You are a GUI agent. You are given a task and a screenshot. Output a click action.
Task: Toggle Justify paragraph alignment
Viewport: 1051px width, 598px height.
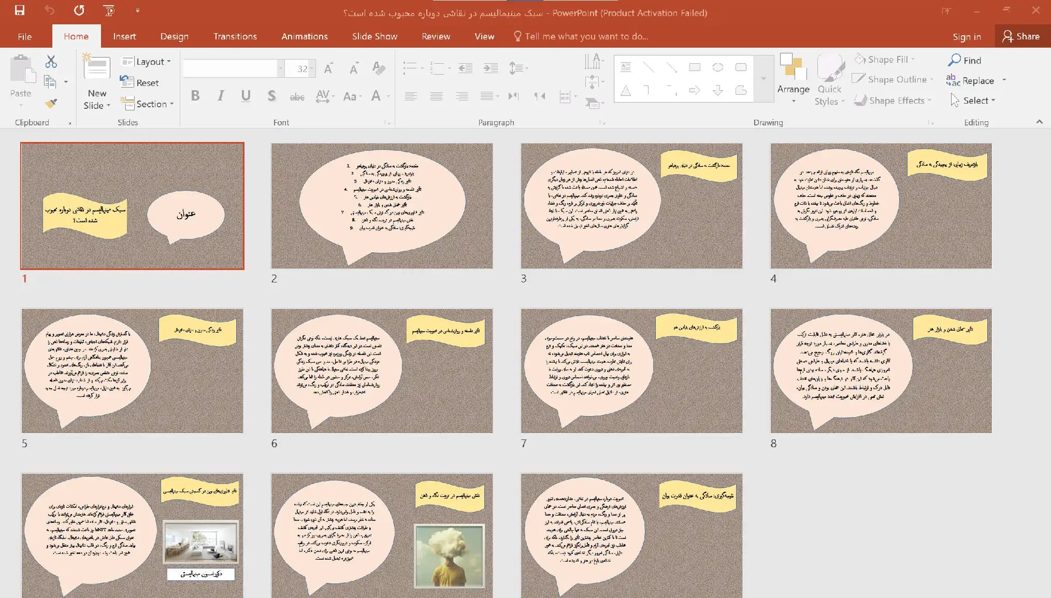tap(486, 96)
